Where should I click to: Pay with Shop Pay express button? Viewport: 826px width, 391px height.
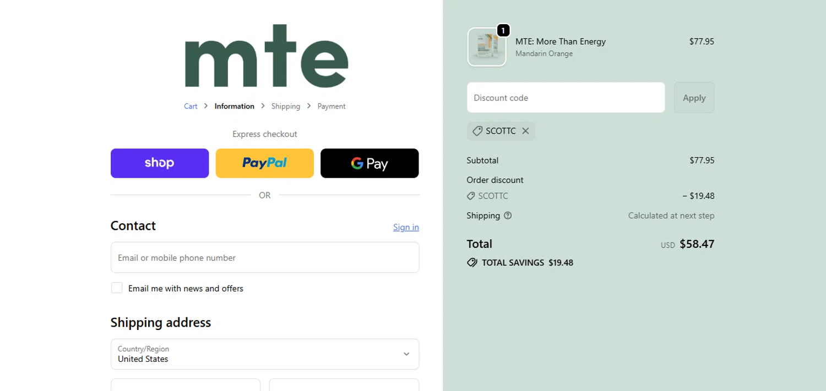point(160,163)
